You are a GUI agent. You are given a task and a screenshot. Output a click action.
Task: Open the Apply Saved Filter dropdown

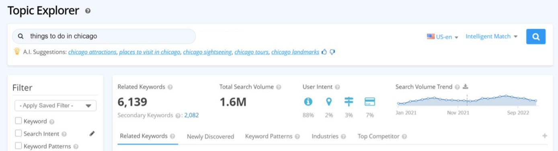coord(55,106)
